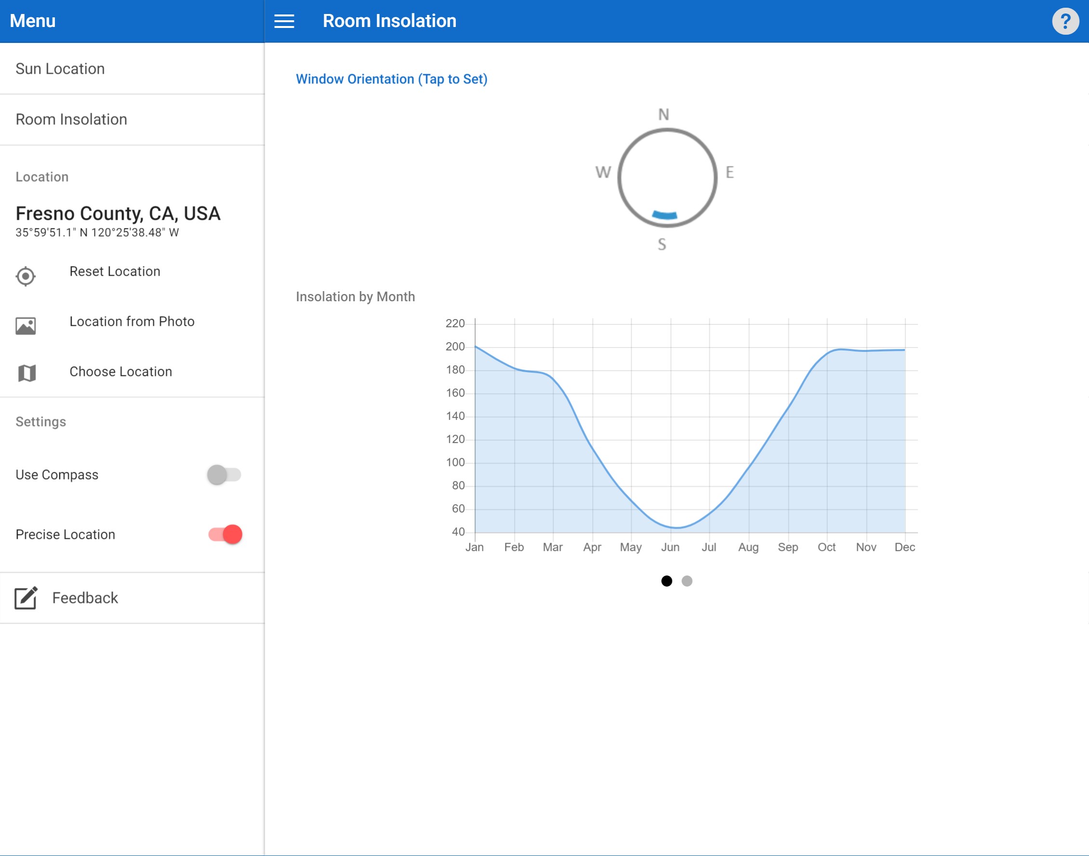
Task: Open Sun Location menu item
Action: (x=60, y=68)
